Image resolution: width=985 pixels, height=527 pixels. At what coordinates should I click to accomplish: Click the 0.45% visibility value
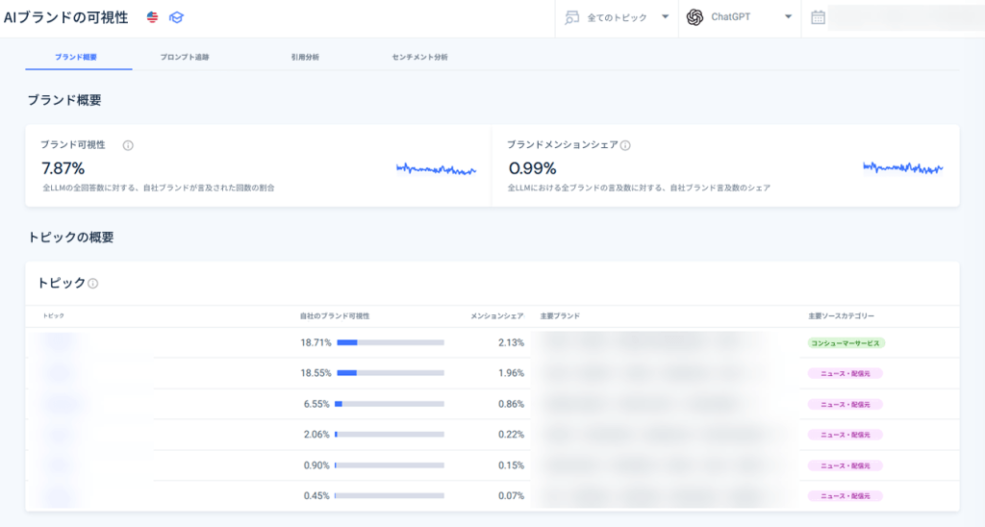[x=316, y=496]
